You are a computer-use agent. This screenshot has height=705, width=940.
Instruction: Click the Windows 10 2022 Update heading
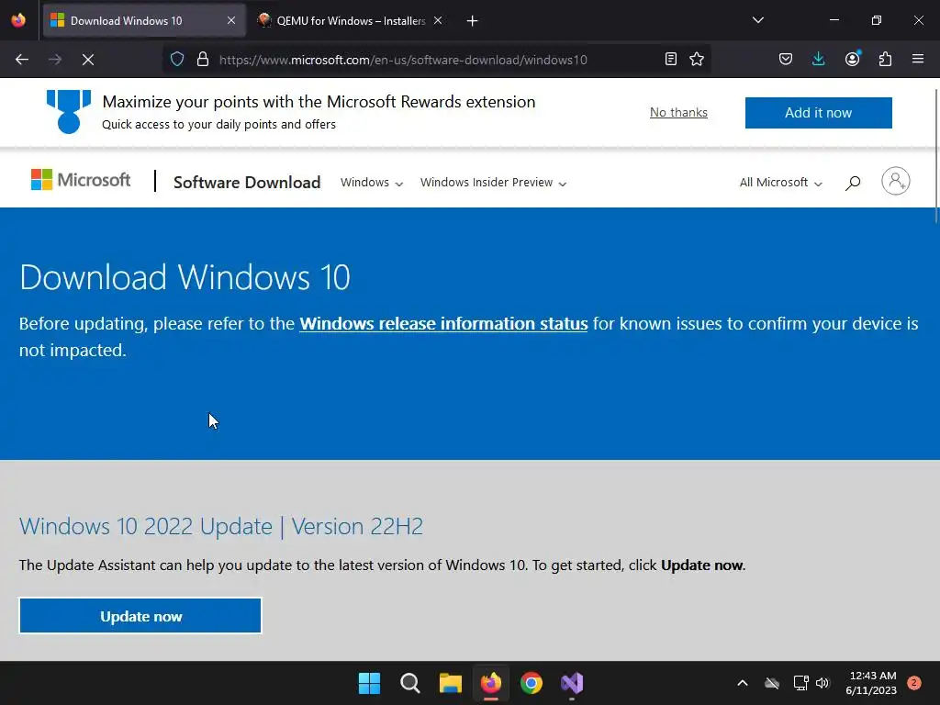pos(221,526)
